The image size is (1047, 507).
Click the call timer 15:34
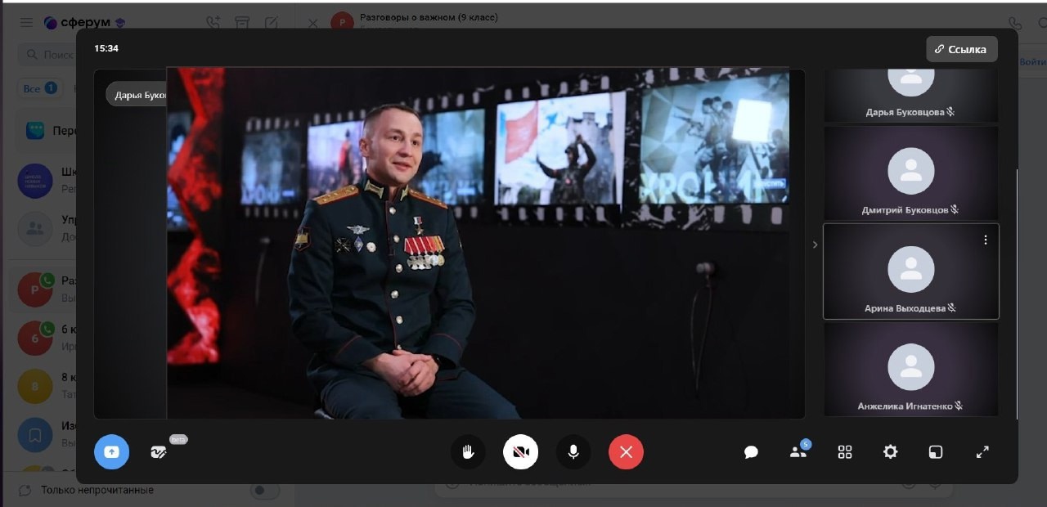coord(106,48)
